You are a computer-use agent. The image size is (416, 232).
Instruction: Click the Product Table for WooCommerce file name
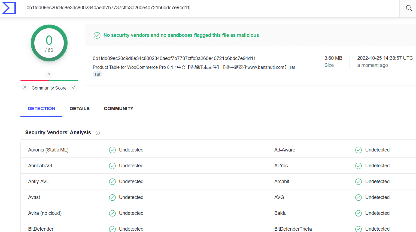click(x=194, y=67)
